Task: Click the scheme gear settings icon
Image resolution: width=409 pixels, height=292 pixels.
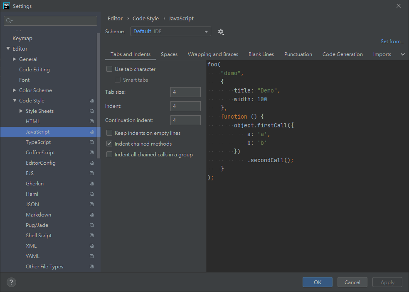Action: (221, 32)
